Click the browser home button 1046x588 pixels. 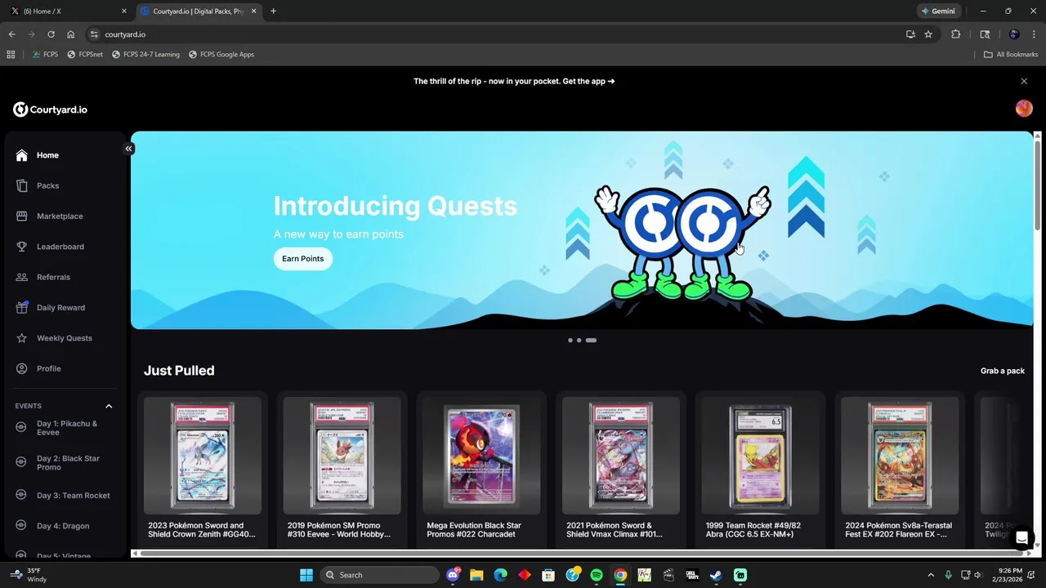pos(71,34)
